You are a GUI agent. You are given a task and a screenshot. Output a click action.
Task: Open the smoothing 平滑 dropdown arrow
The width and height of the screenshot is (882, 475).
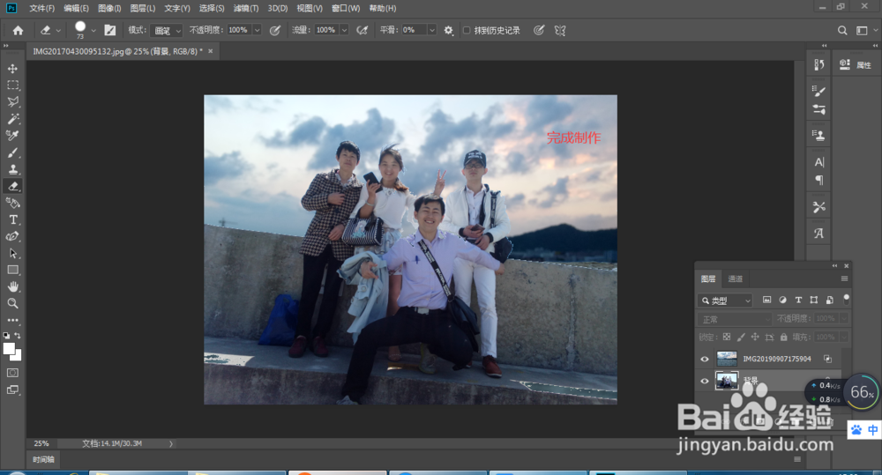coord(432,30)
